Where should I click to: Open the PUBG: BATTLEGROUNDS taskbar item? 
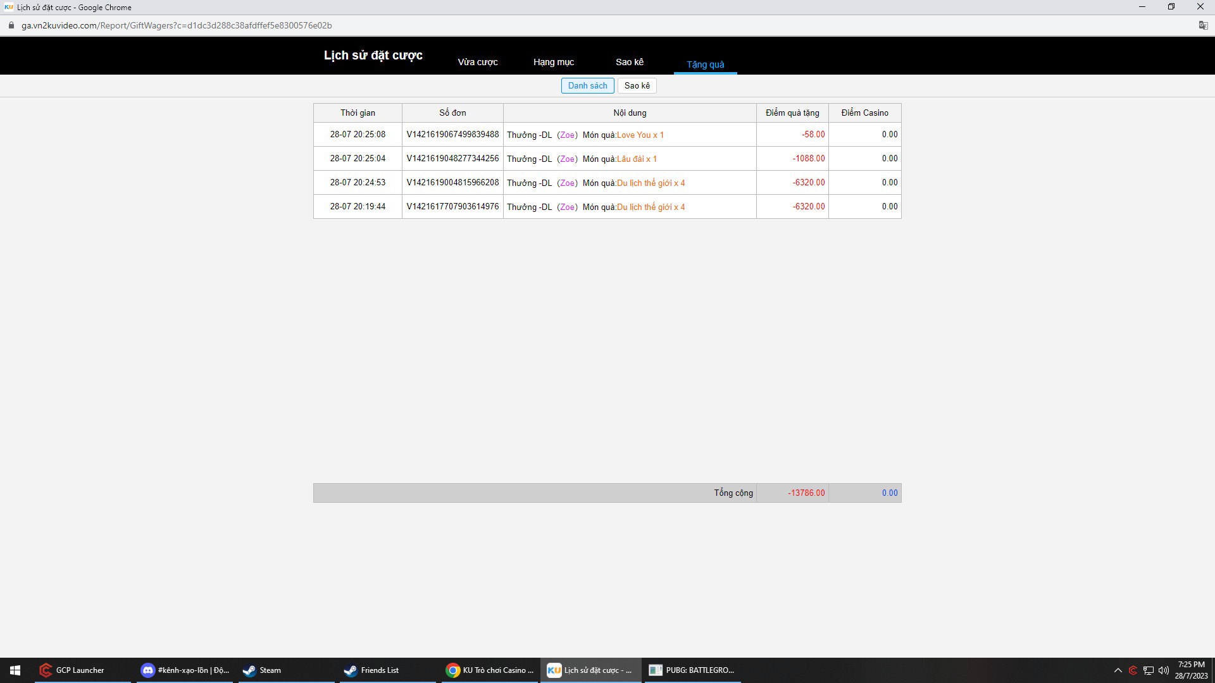point(692,670)
